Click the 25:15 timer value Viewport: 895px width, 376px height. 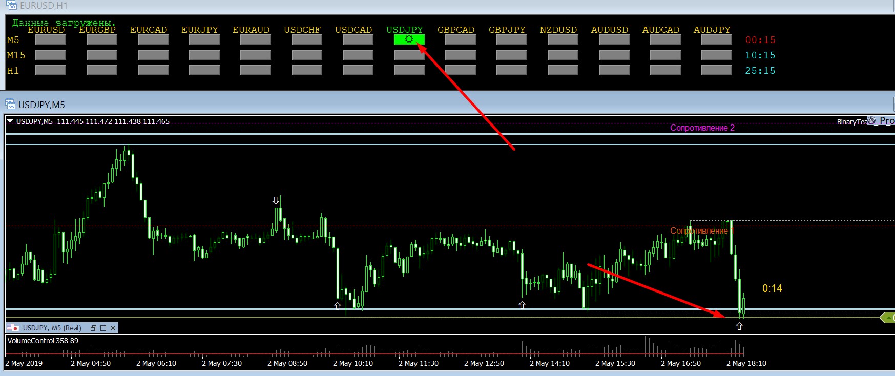point(760,71)
